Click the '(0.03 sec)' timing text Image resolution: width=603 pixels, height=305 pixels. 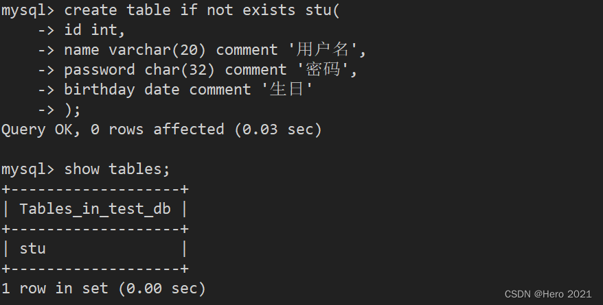click(x=278, y=130)
